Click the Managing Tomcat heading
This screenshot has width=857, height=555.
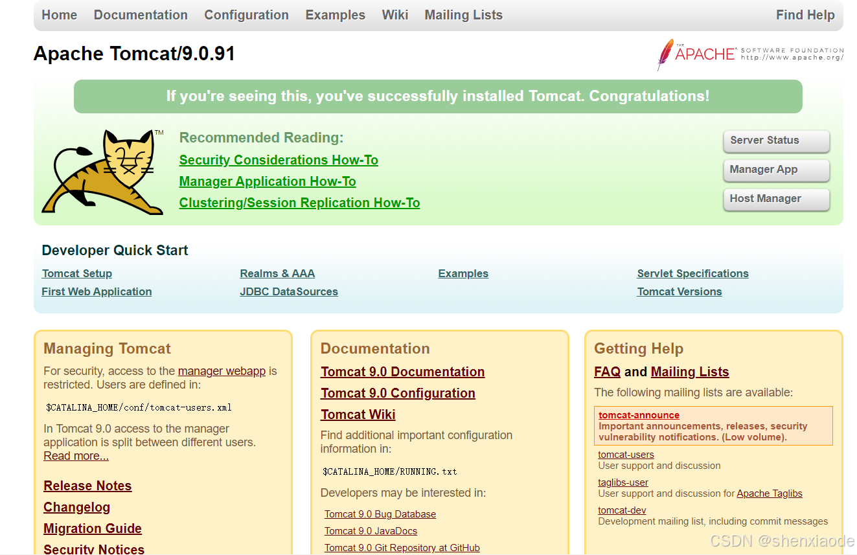pyautogui.click(x=107, y=348)
